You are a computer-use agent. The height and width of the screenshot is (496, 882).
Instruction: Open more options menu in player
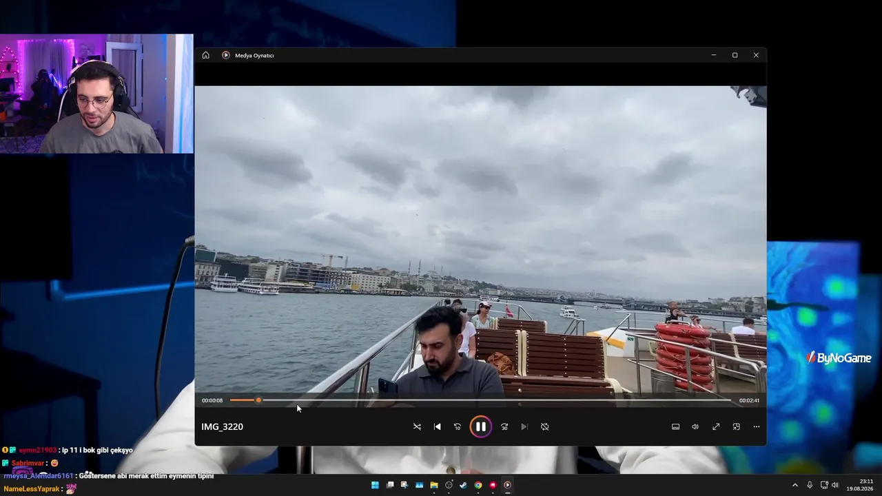[756, 427]
